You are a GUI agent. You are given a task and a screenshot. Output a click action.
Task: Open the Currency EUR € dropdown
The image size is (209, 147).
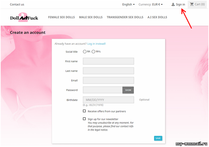point(150,4)
